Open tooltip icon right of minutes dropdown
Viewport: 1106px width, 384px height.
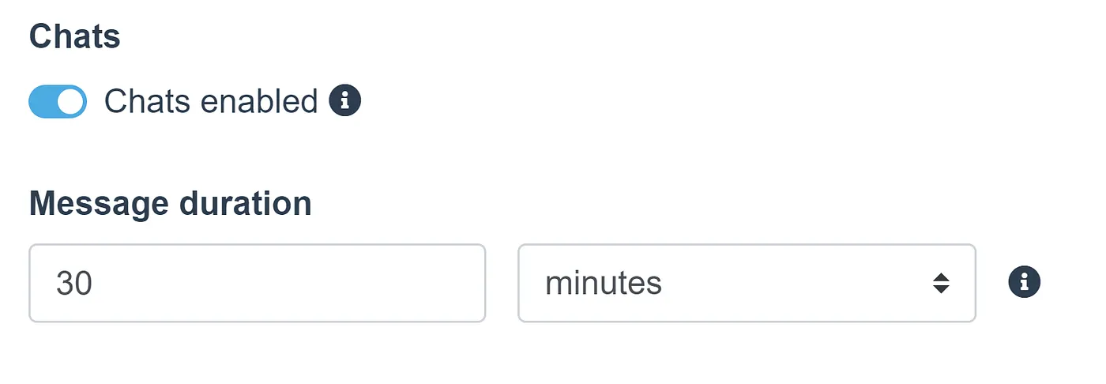[1024, 282]
